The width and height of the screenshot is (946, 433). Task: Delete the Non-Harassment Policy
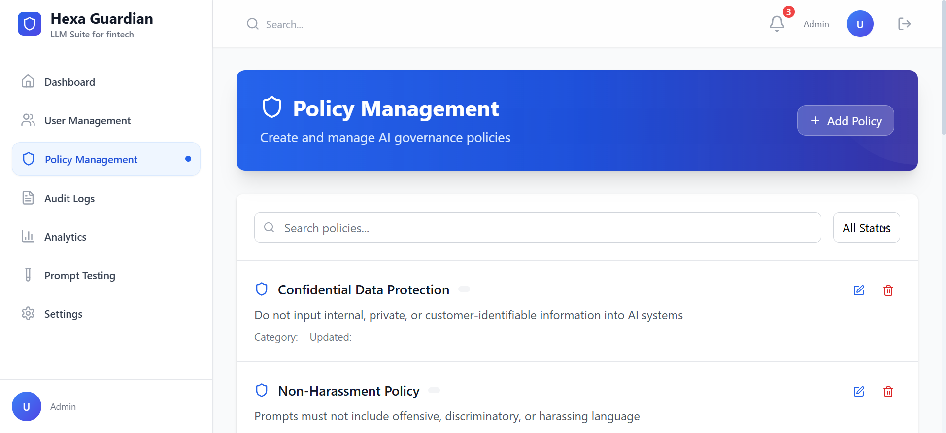tap(888, 392)
